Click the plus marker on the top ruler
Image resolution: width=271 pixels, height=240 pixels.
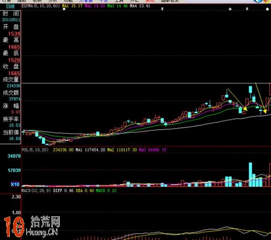click(x=230, y=9)
